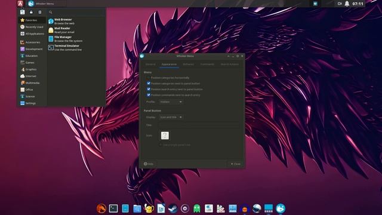Open the Games category
This screenshot has height=215, width=382.
(32, 63)
